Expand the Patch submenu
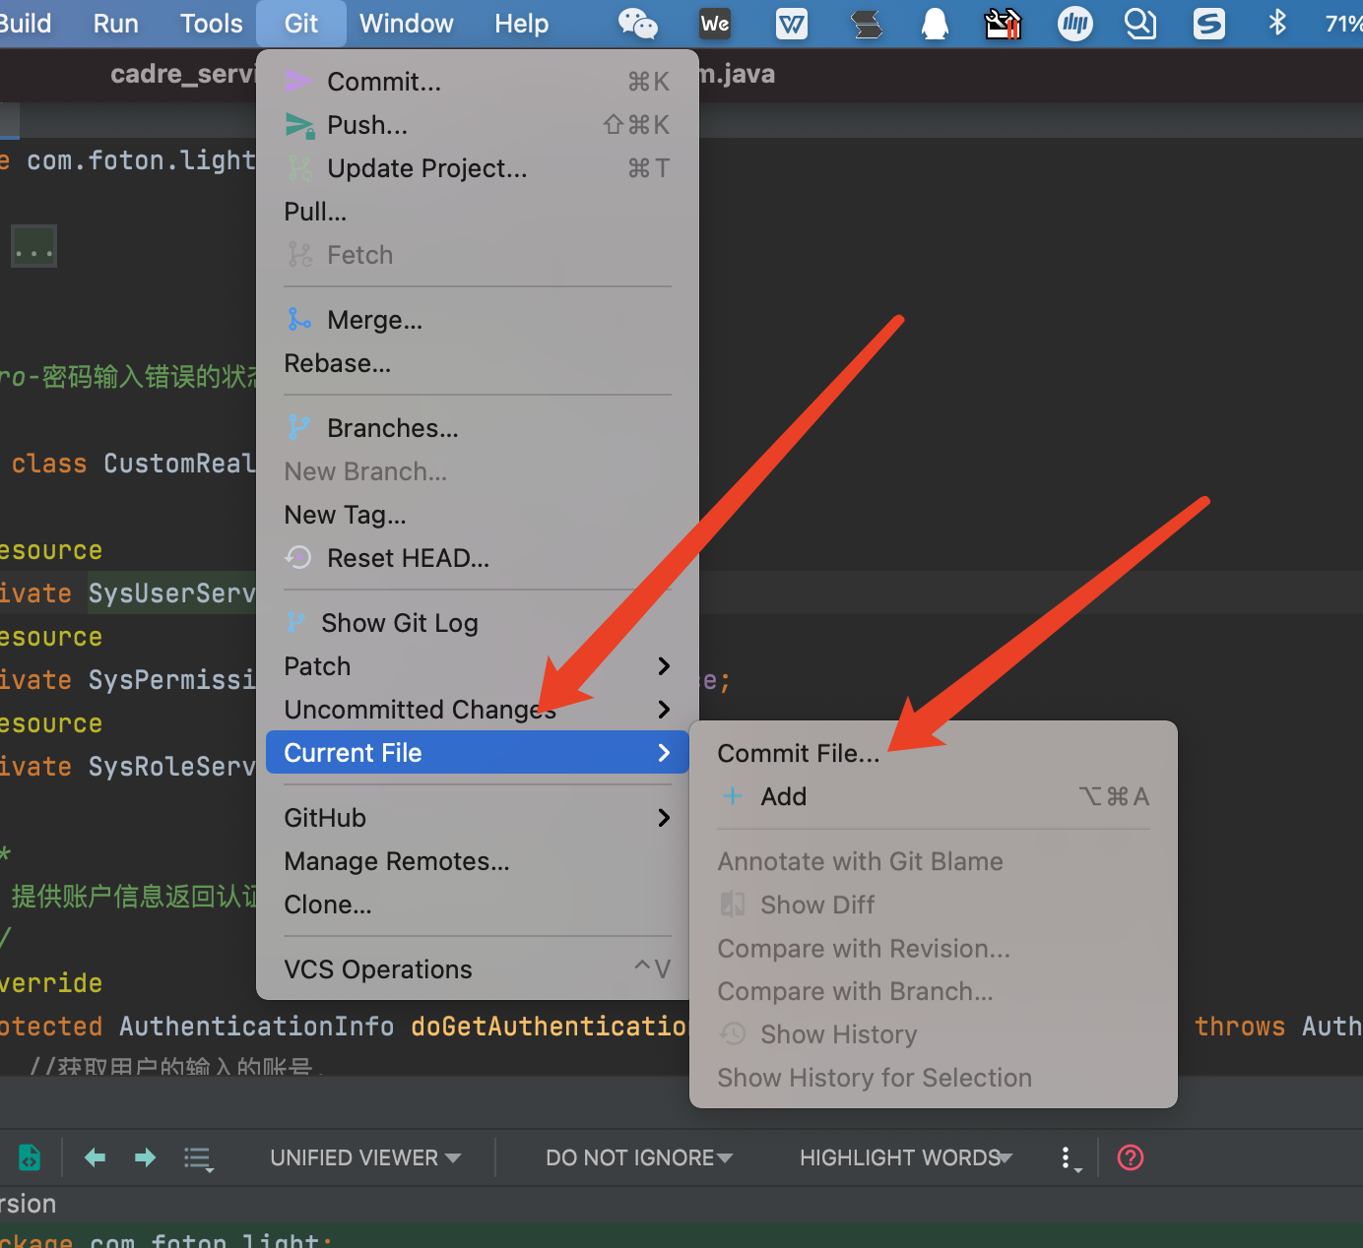The height and width of the screenshot is (1248, 1363). point(478,665)
